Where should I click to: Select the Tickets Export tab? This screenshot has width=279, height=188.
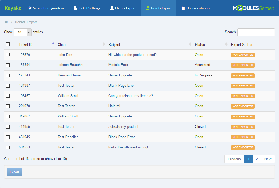(158, 8)
